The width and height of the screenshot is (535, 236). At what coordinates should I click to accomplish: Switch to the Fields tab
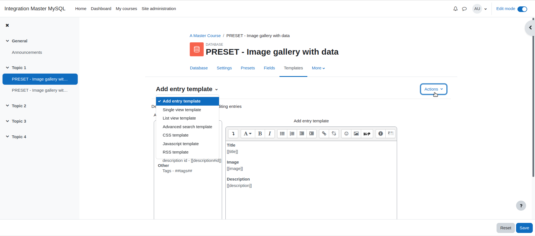[269, 68]
